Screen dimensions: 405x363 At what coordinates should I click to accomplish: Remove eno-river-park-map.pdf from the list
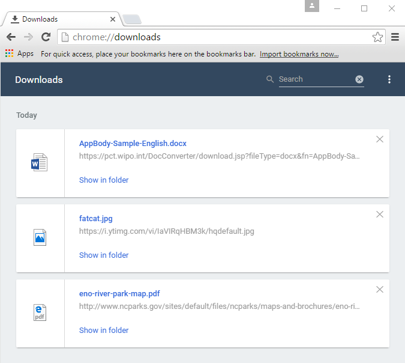(379, 290)
